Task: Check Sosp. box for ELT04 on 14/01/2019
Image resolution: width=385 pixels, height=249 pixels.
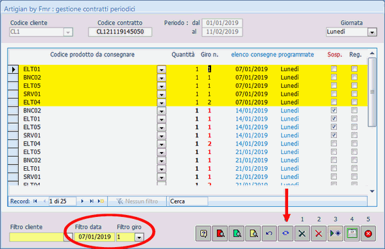Action: (x=334, y=143)
